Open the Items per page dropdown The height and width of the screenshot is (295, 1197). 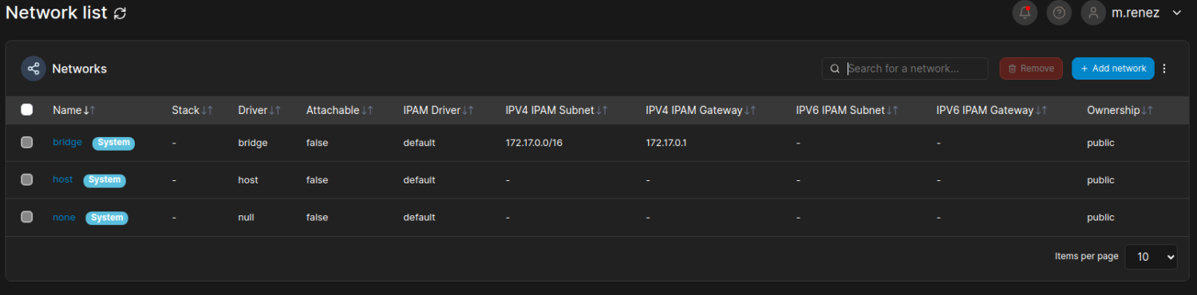pyautogui.click(x=1151, y=257)
